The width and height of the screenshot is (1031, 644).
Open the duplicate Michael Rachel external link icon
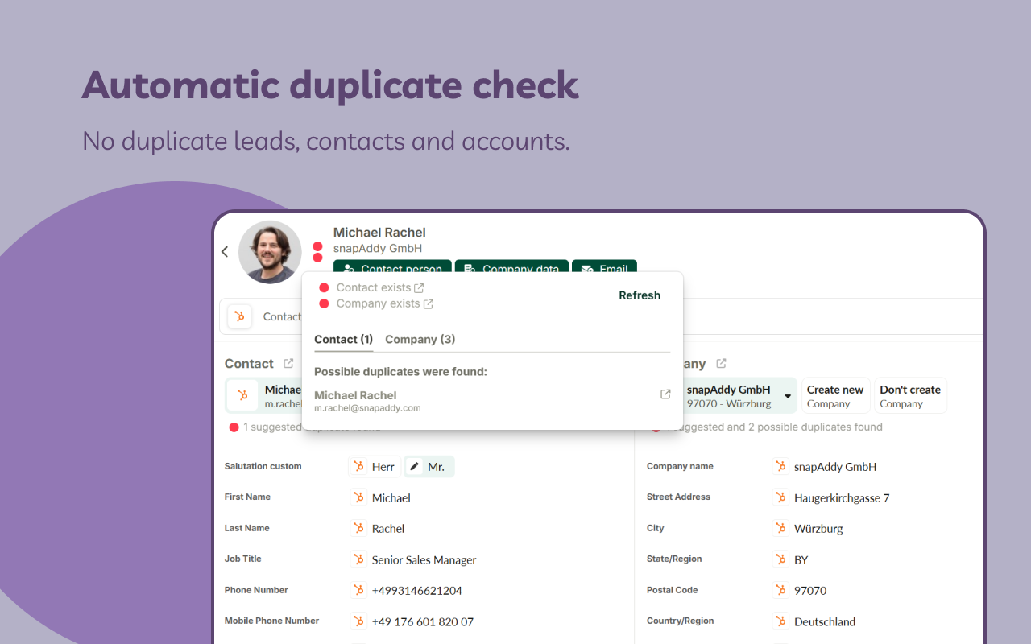coord(665,394)
